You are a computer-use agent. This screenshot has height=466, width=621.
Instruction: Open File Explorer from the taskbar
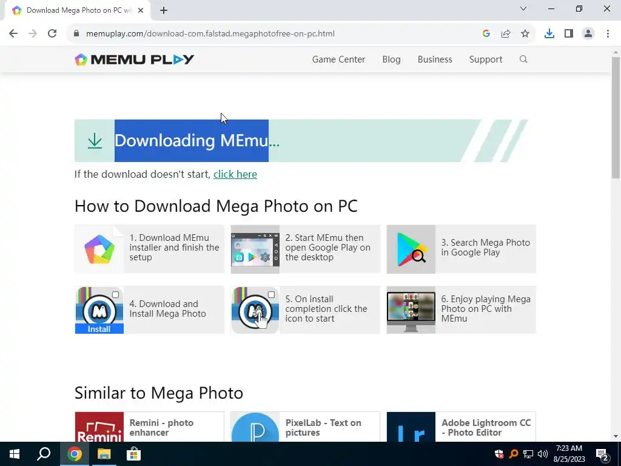tap(104, 454)
